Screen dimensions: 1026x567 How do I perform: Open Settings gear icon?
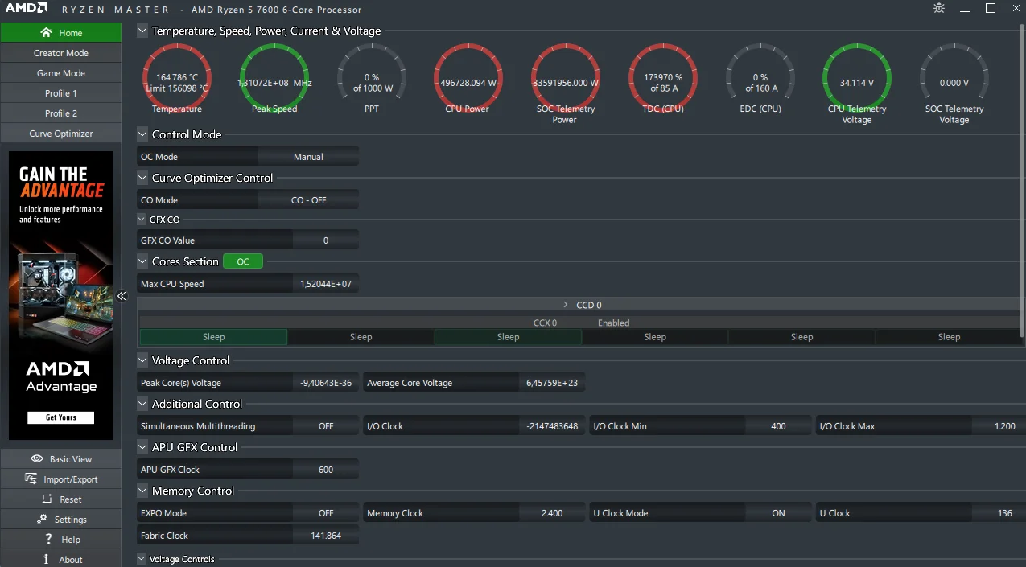pos(42,519)
